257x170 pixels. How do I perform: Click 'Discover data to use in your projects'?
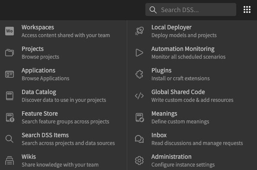pos(64,100)
